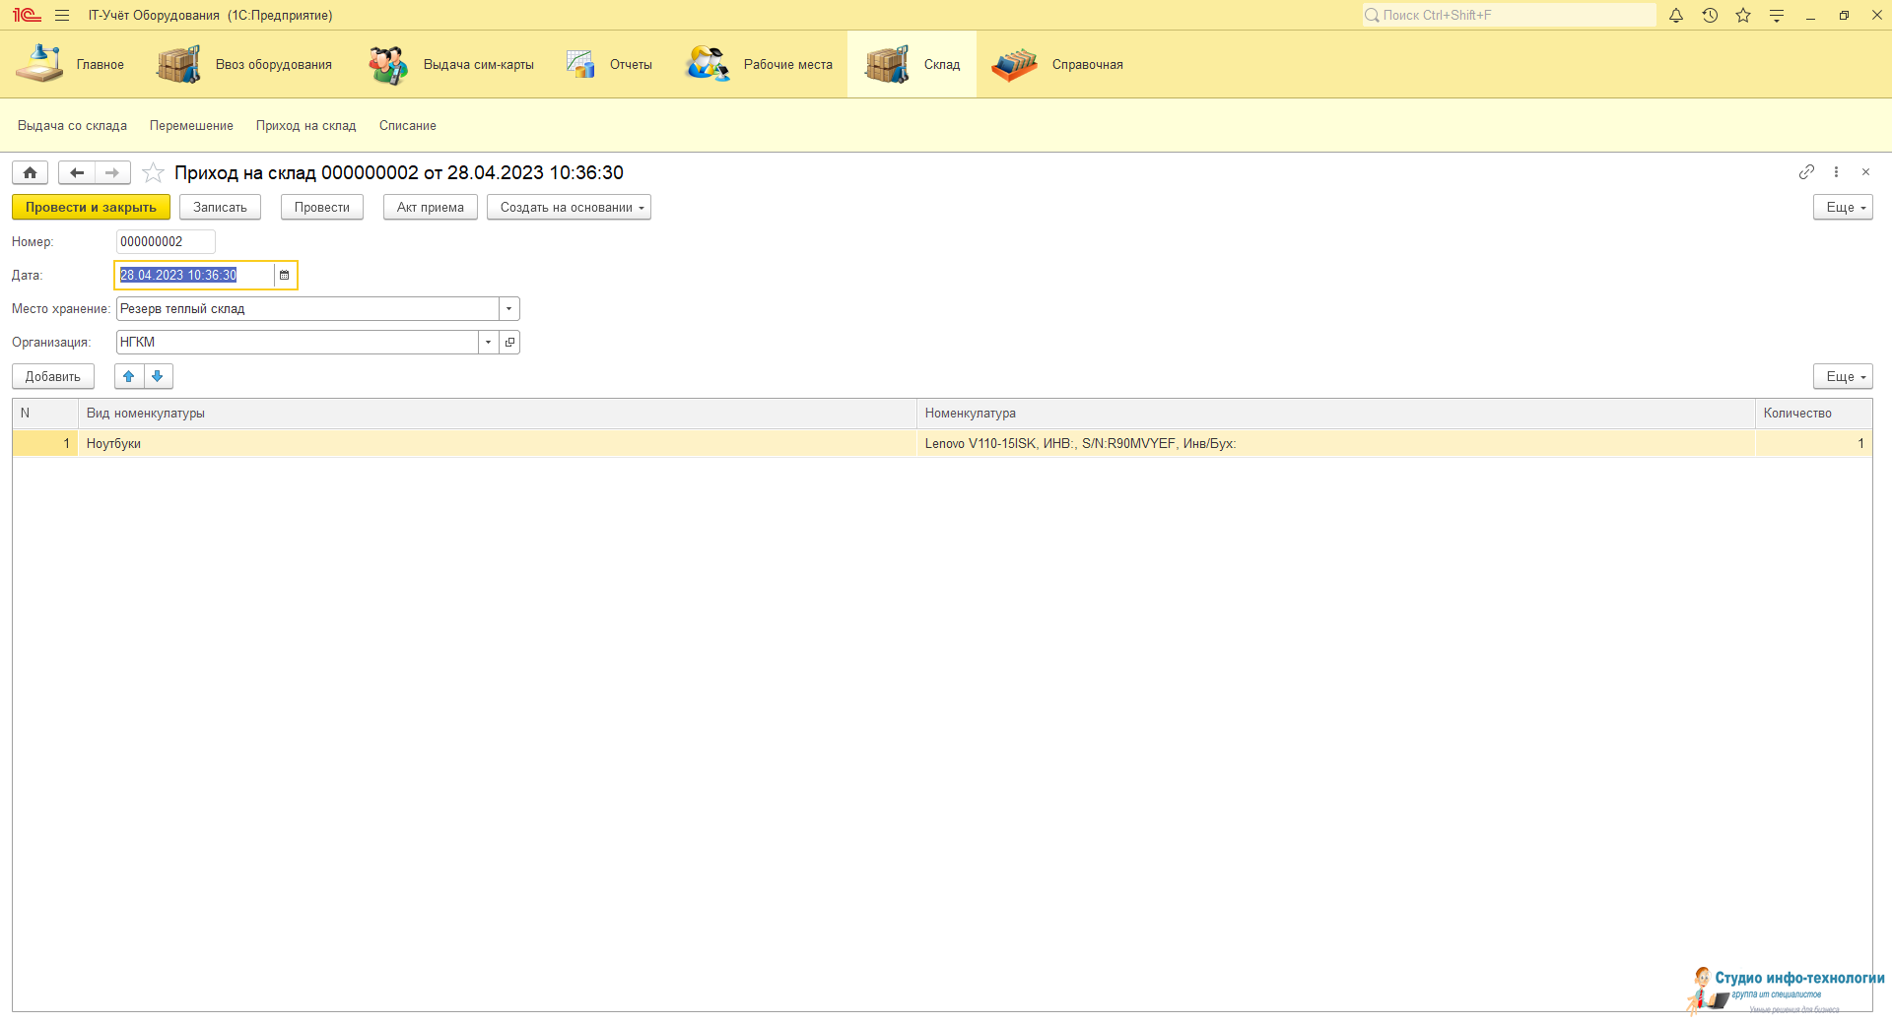Go back using the left arrow button
Image resolution: width=1892 pixels, height=1024 pixels.
(x=76, y=173)
